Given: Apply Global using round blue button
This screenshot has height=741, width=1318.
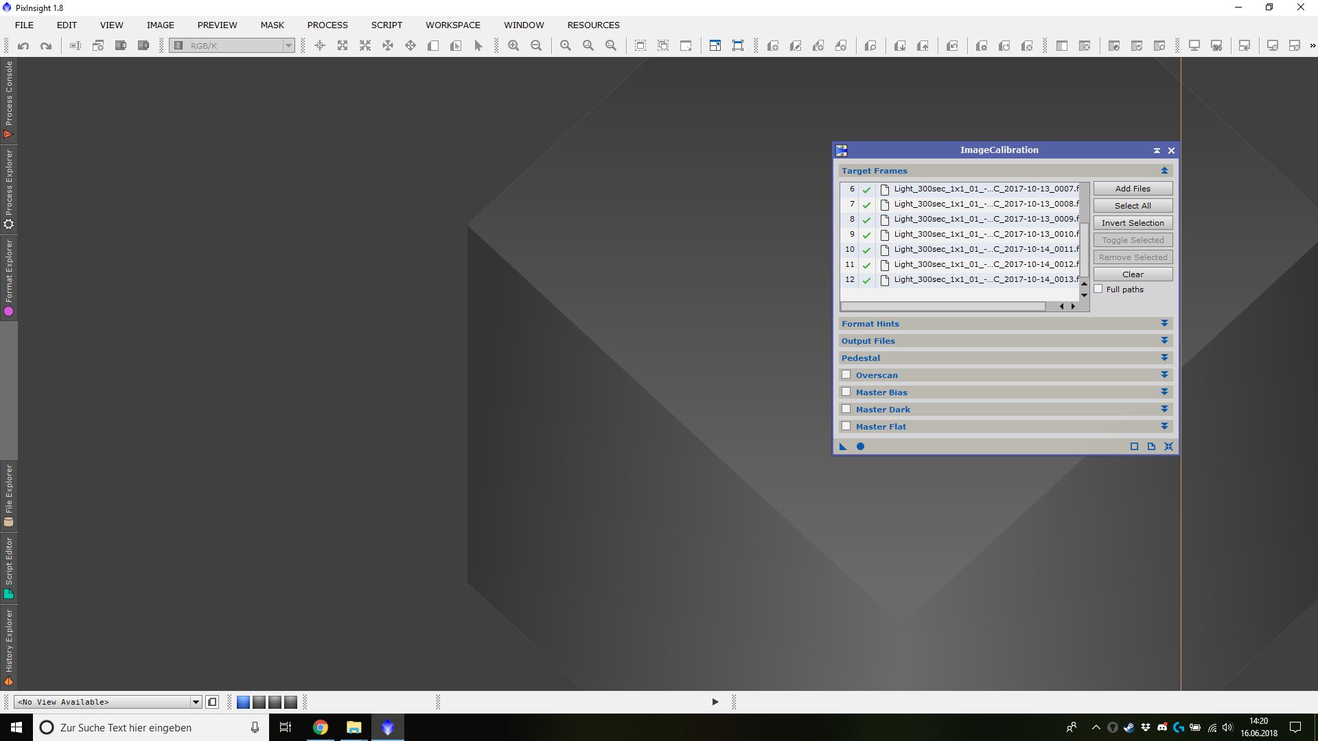Looking at the screenshot, I should click(860, 447).
